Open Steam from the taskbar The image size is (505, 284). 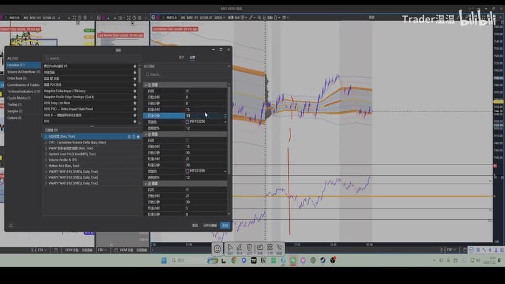[x=322, y=260]
